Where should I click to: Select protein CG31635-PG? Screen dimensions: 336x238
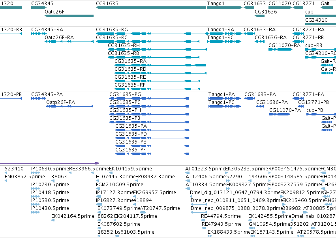point(149,98)
